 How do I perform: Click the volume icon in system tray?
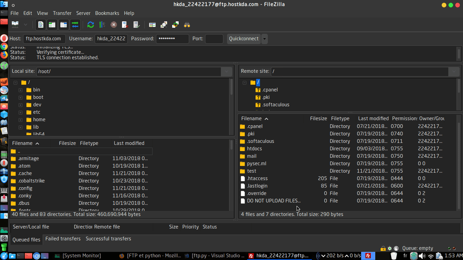[x=422, y=256]
